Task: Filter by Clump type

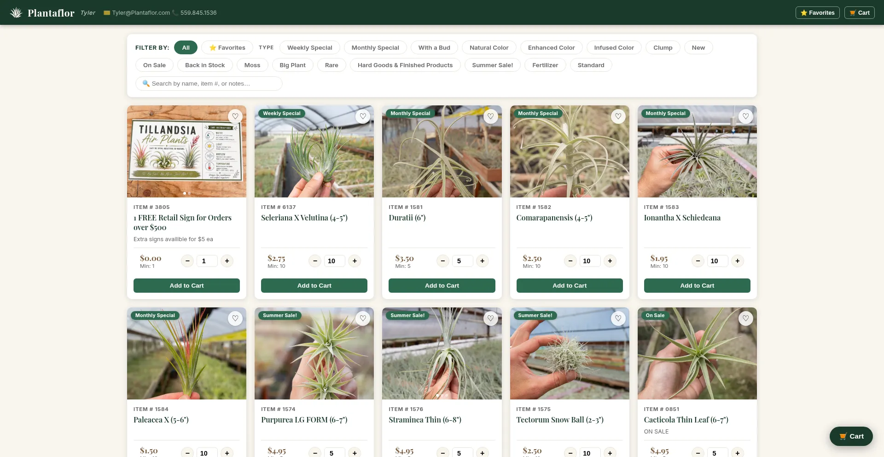Action: tap(663, 47)
